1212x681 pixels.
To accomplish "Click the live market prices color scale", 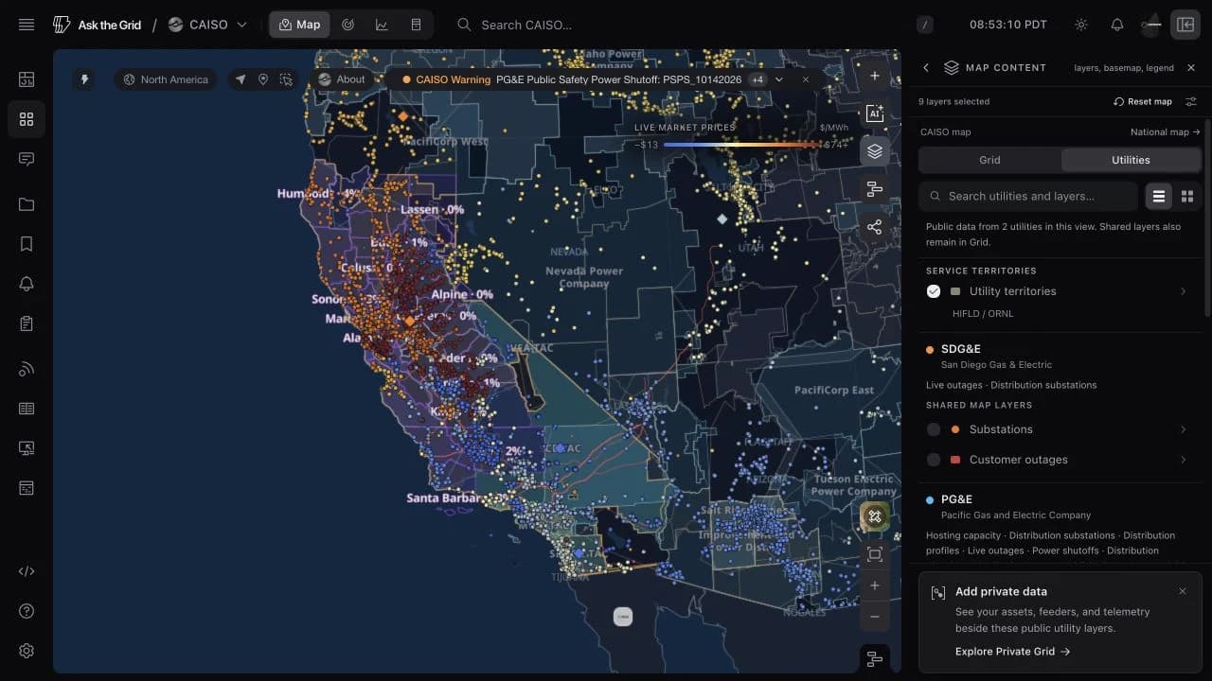I will pyautogui.click(x=740, y=145).
